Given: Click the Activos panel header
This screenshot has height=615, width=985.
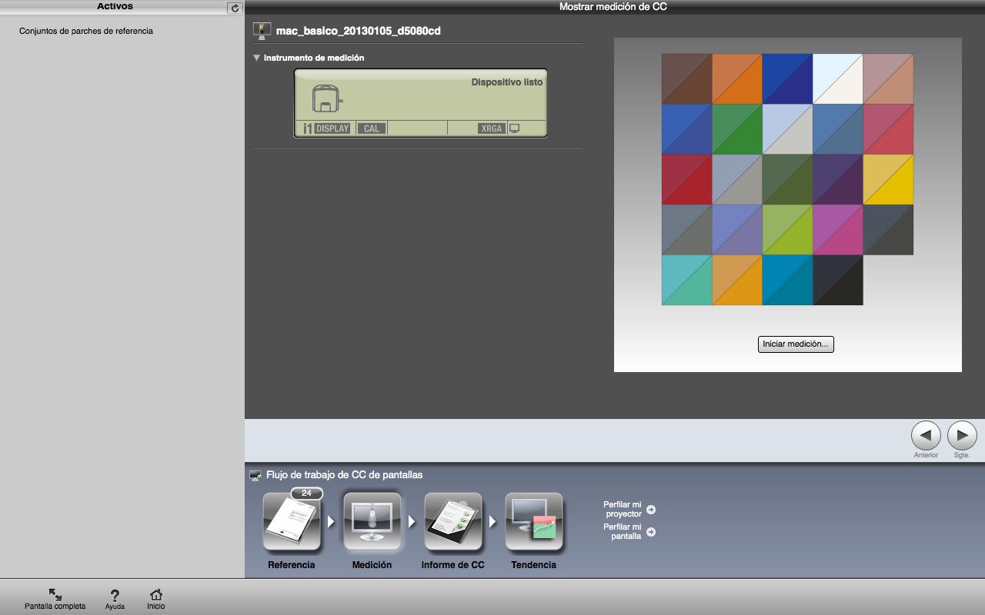Looking at the screenshot, I should (115, 6).
